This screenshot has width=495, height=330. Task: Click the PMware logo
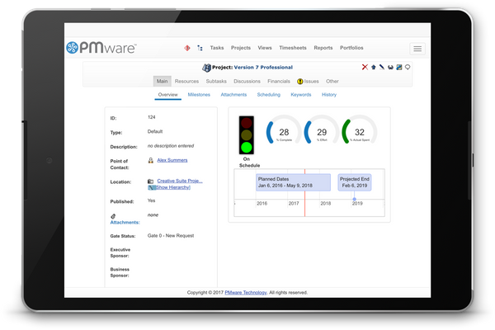(101, 48)
